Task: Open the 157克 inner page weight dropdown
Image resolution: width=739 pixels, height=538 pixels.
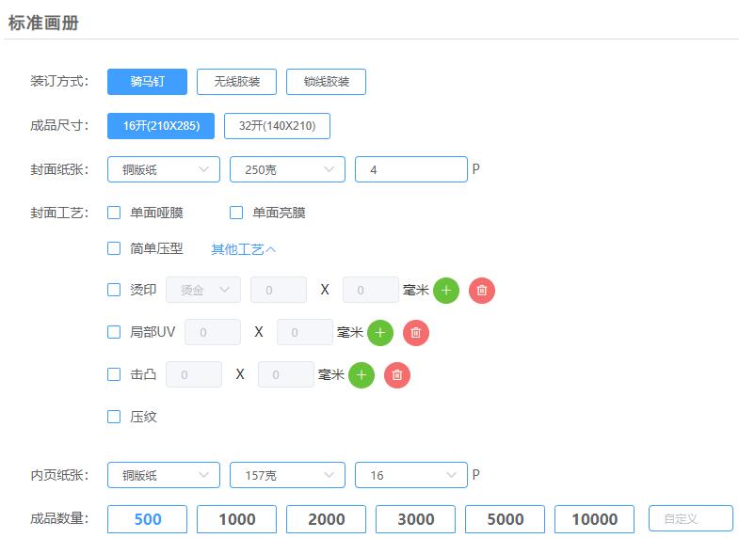Action: (286, 475)
